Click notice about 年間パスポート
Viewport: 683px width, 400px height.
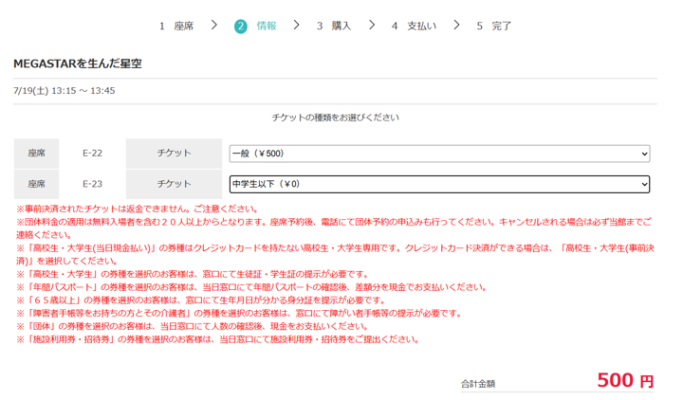coord(251,287)
